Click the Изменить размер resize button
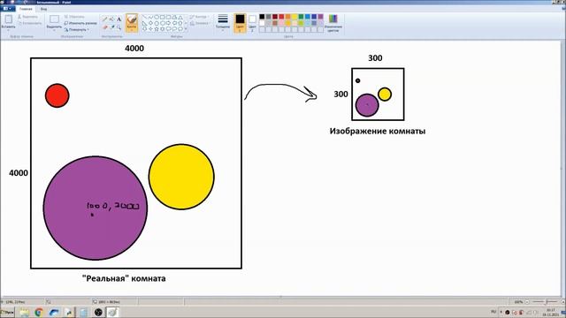This screenshot has width=566, height=318. pos(80,23)
